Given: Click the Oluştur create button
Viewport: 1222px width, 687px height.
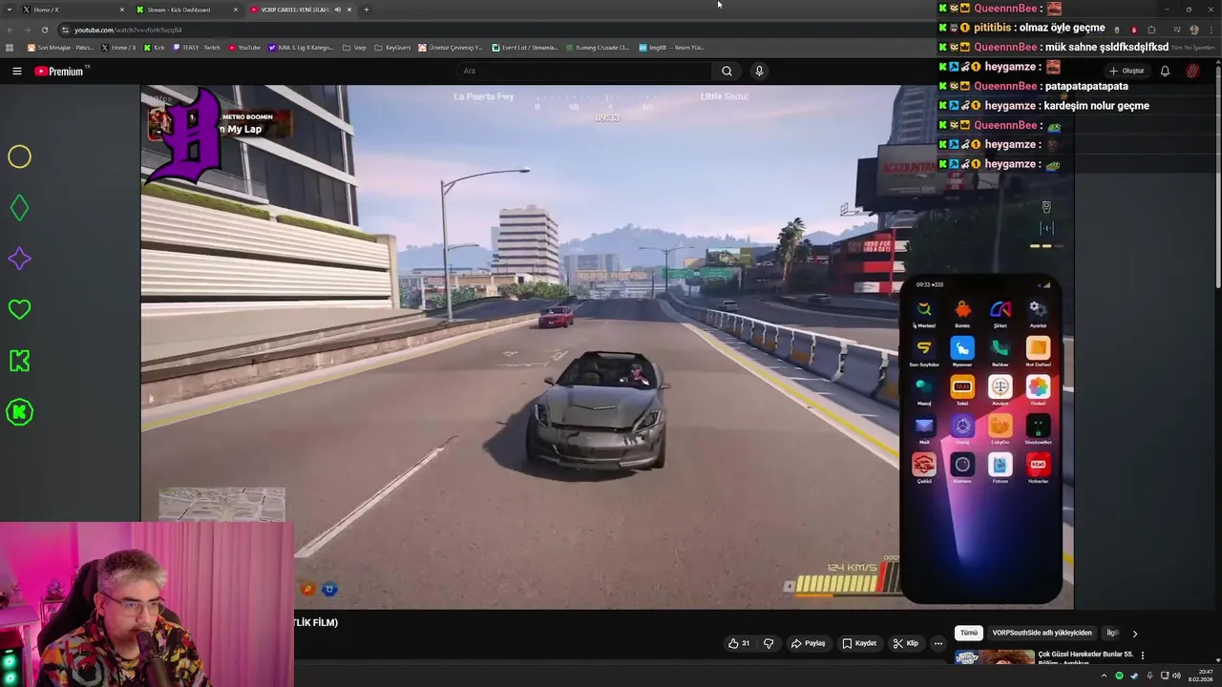Looking at the screenshot, I should point(1127,71).
